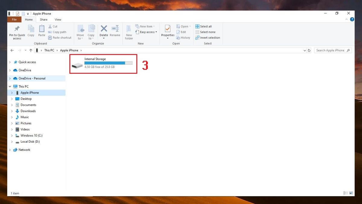Click the Properties checkmark icon
The width and height of the screenshot is (362, 204).
pyautogui.click(x=168, y=29)
